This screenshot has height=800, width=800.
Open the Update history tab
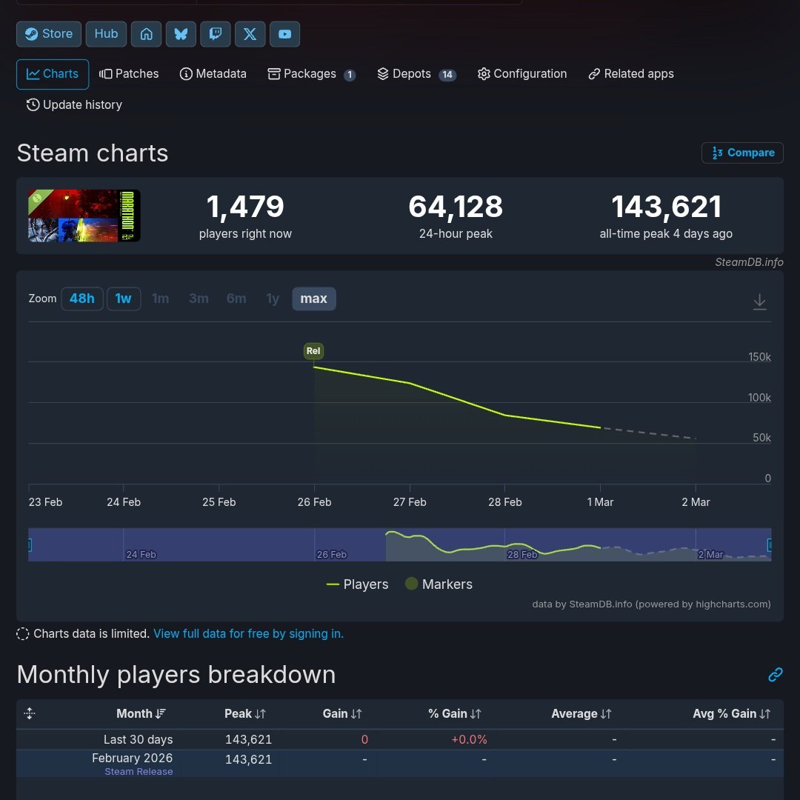pos(75,105)
